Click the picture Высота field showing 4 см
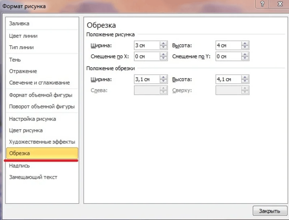This screenshot has height=220, width=289. (228, 46)
